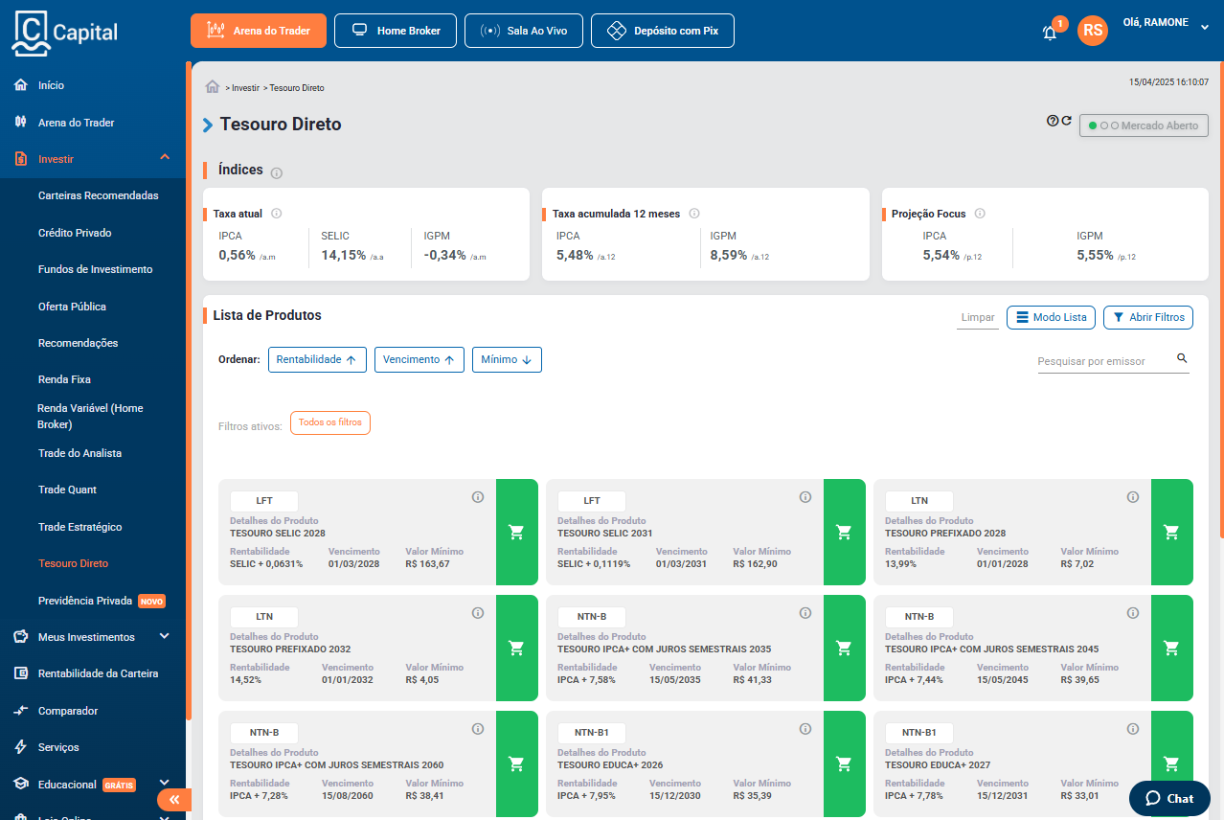Open Trade Quant in sidebar
Screen dimensions: 1224x820
click(x=67, y=490)
